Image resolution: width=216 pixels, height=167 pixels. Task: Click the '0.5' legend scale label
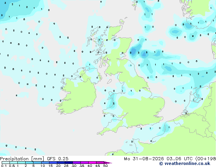pyautogui.click(x=12, y=166)
